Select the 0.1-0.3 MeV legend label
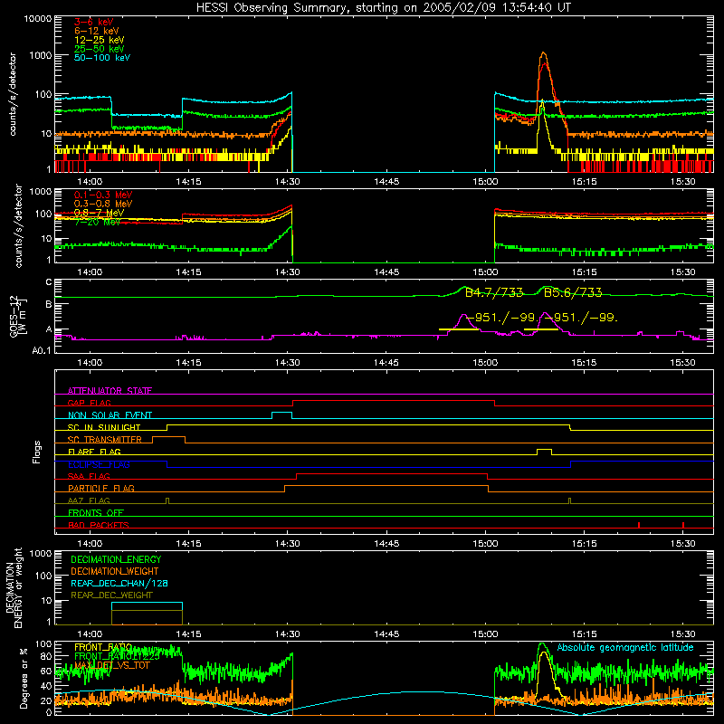724x724 pixels. pyautogui.click(x=103, y=195)
